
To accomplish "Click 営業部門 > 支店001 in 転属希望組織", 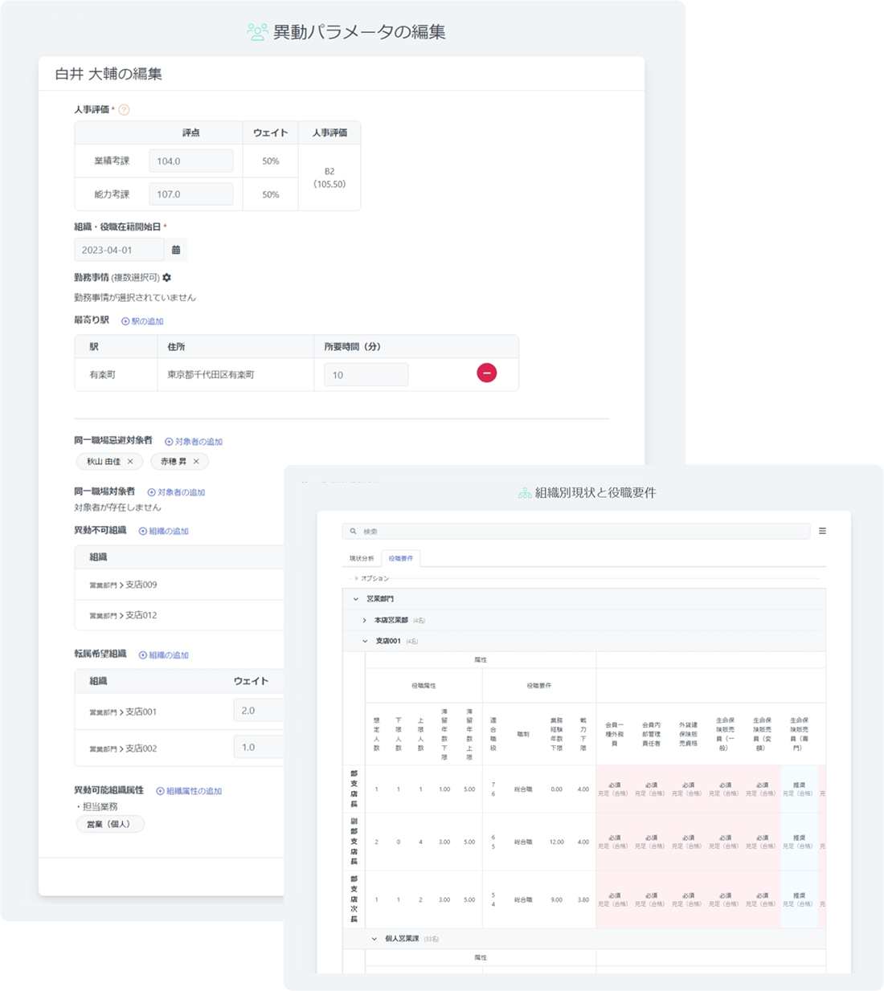I will pyautogui.click(x=123, y=712).
